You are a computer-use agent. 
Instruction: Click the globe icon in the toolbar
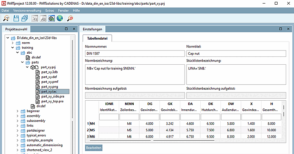coord(60,18)
